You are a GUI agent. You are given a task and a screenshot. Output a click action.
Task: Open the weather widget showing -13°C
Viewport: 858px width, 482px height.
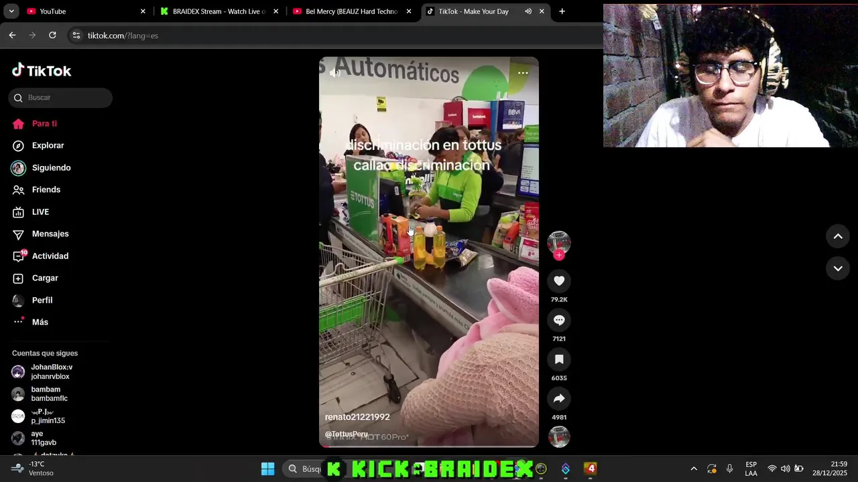[33, 469]
